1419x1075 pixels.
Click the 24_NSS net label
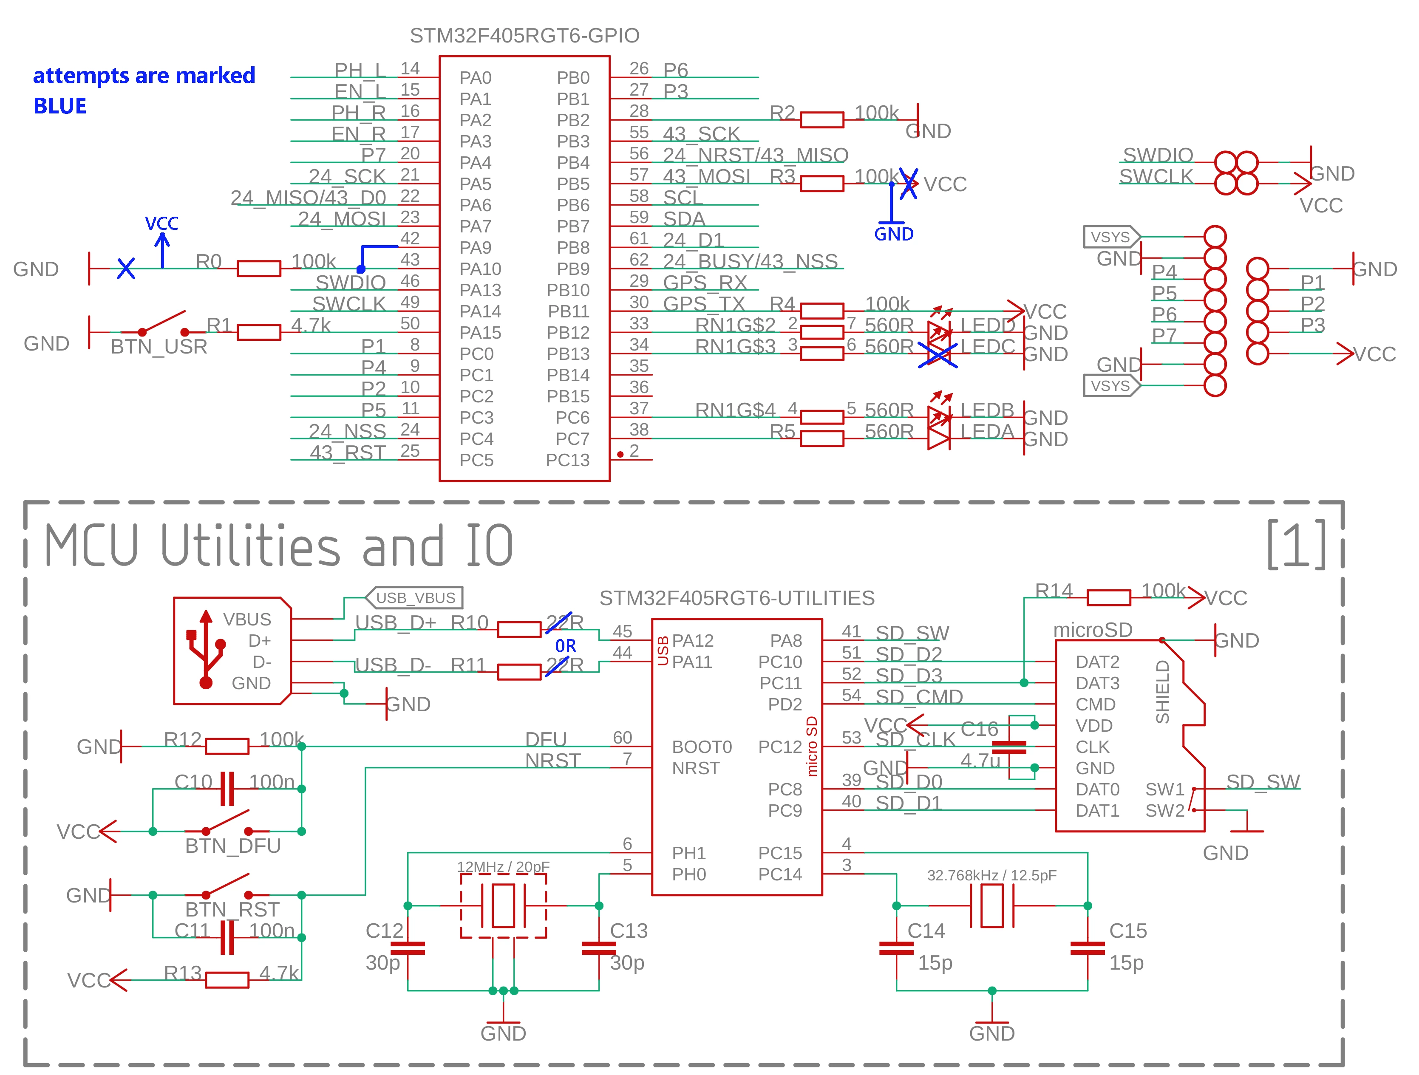348,431
